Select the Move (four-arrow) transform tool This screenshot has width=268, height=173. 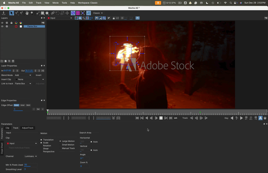(x=67, y=13)
